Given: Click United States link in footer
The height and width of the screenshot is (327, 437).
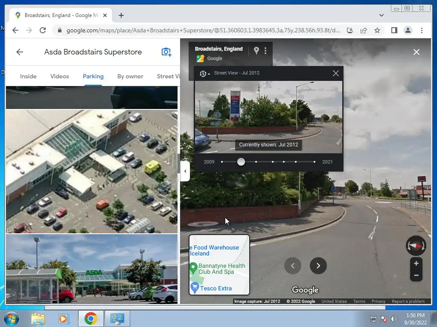Looking at the screenshot, I should coord(334,301).
